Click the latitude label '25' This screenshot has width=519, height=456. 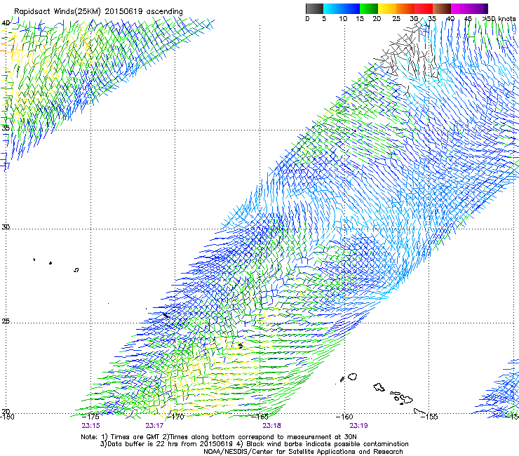pyautogui.click(x=6, y=321)
